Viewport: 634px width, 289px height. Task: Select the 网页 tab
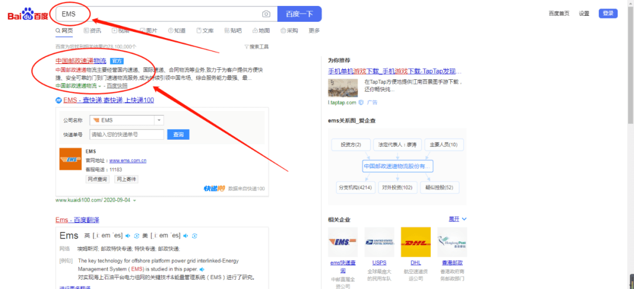tap(65, 31)
